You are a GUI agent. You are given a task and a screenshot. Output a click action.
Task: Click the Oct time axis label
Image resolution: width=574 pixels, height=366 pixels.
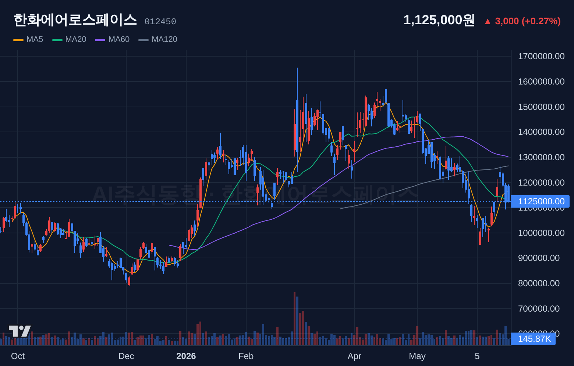(18, 356)
